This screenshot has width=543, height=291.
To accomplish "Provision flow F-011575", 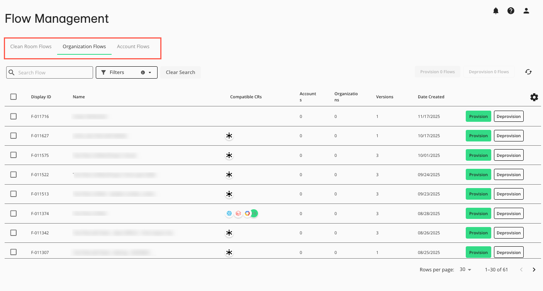I will pyautogui.click(x=479, y=155).
